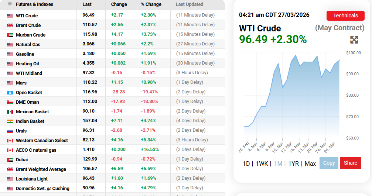Screen dimensions: 372x196
Task: Open the Brent Crude row link
Action: tap(28, 25)
